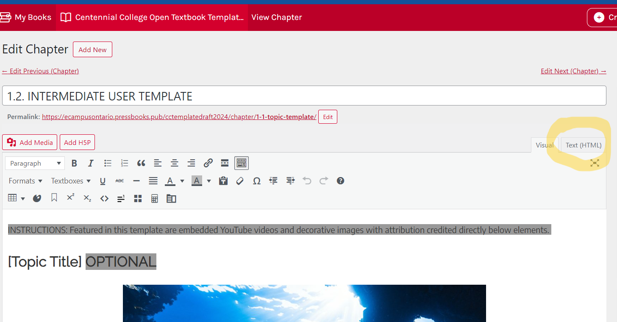Expand the Formats menu
Viewport: 617px width, 322px height.
(x=25, y=181)
